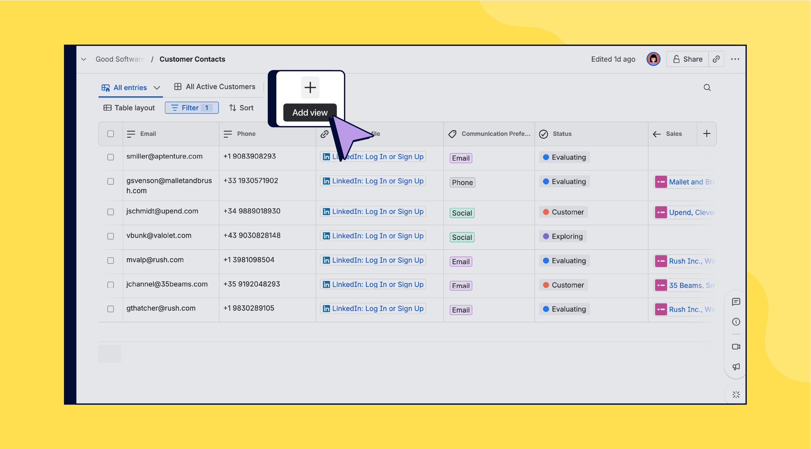The image size is (811, 449).
Task: Click the copy link icon next to Share
Action: [716, 59]
